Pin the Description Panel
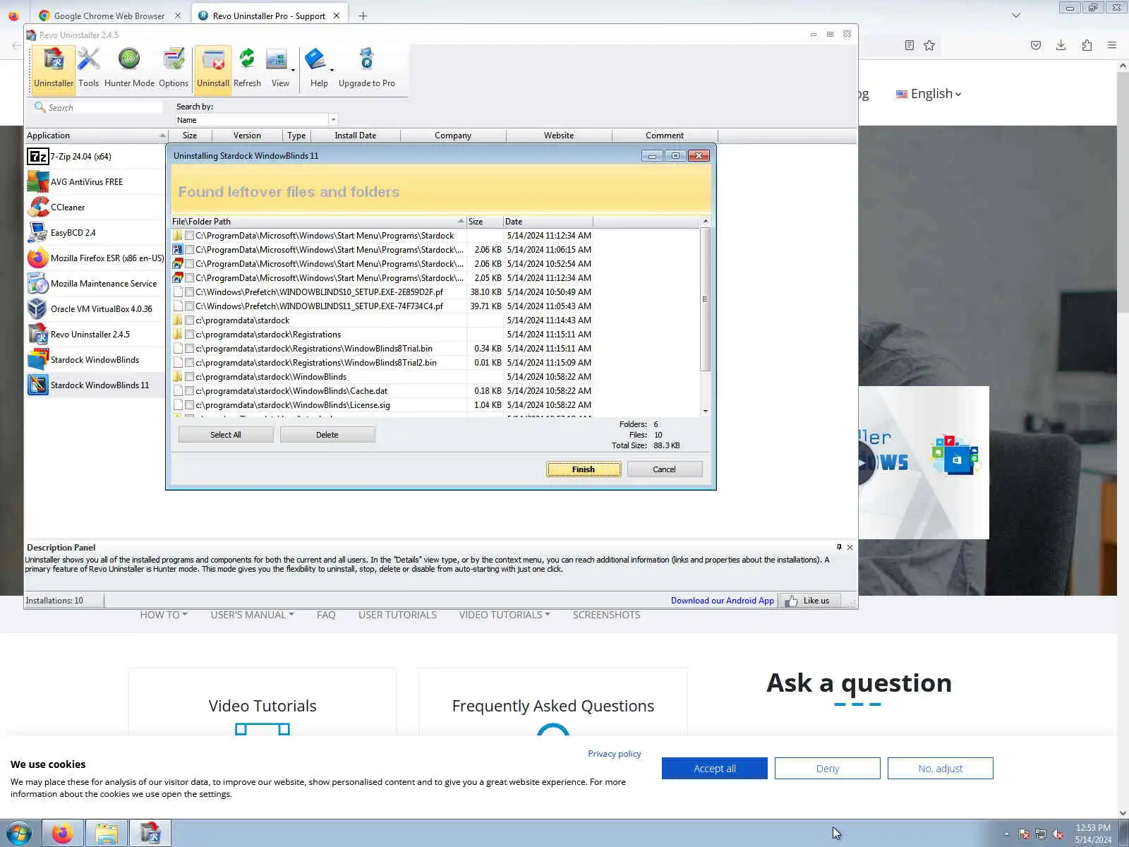1129x847 pixels. click(839, 547)
